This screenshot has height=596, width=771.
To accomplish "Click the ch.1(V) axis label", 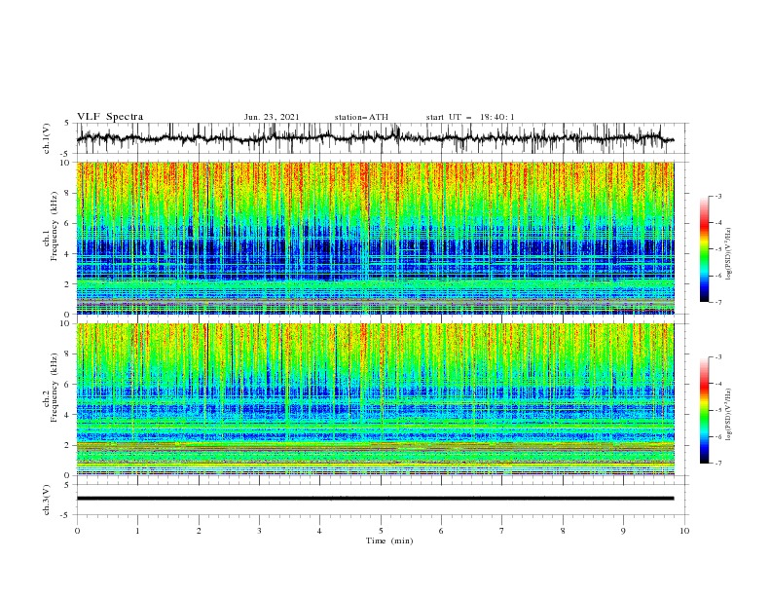I will point(47,138).
